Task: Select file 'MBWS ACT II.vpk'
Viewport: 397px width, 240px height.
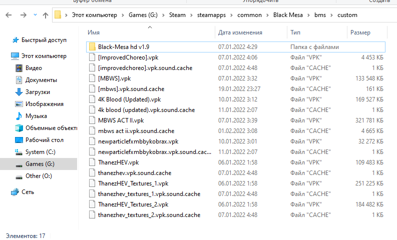Action: (x=121, y=120)
